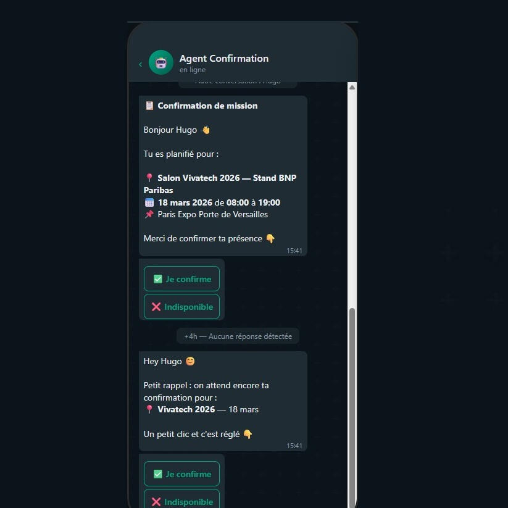This screenshot has height=508, width=508.
Task: Click the Agent Confirmation robot avatar
Action: 161,62
